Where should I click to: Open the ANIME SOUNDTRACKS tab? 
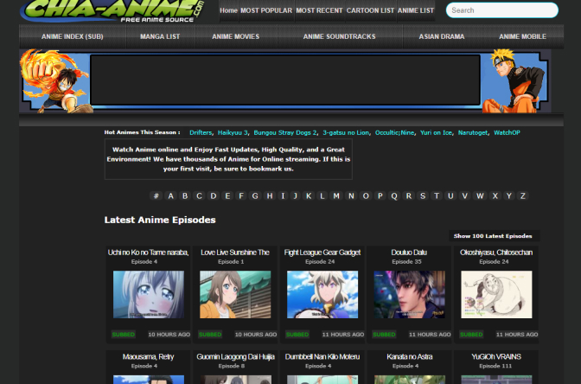(x=340, y=36)
